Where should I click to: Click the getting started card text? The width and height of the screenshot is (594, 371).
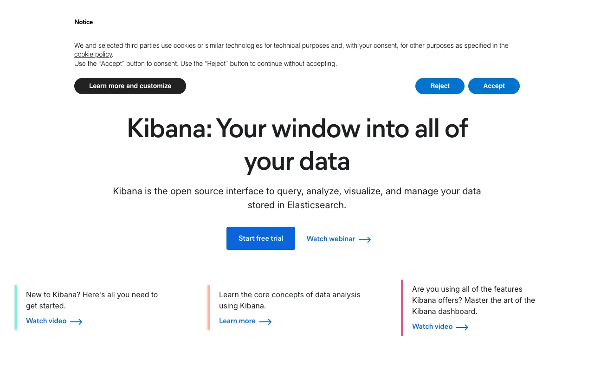91,300
